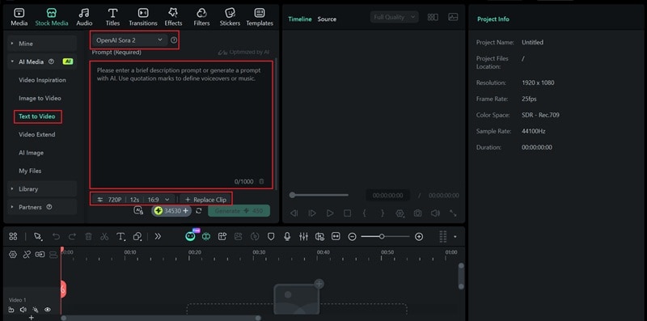
Task: Mute the Video 1 track
Action: pos(23,310)
